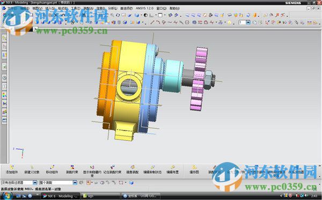Click the shaded blue cube rendering icon
Screen dimensions: 322x200
coord(136,15)
